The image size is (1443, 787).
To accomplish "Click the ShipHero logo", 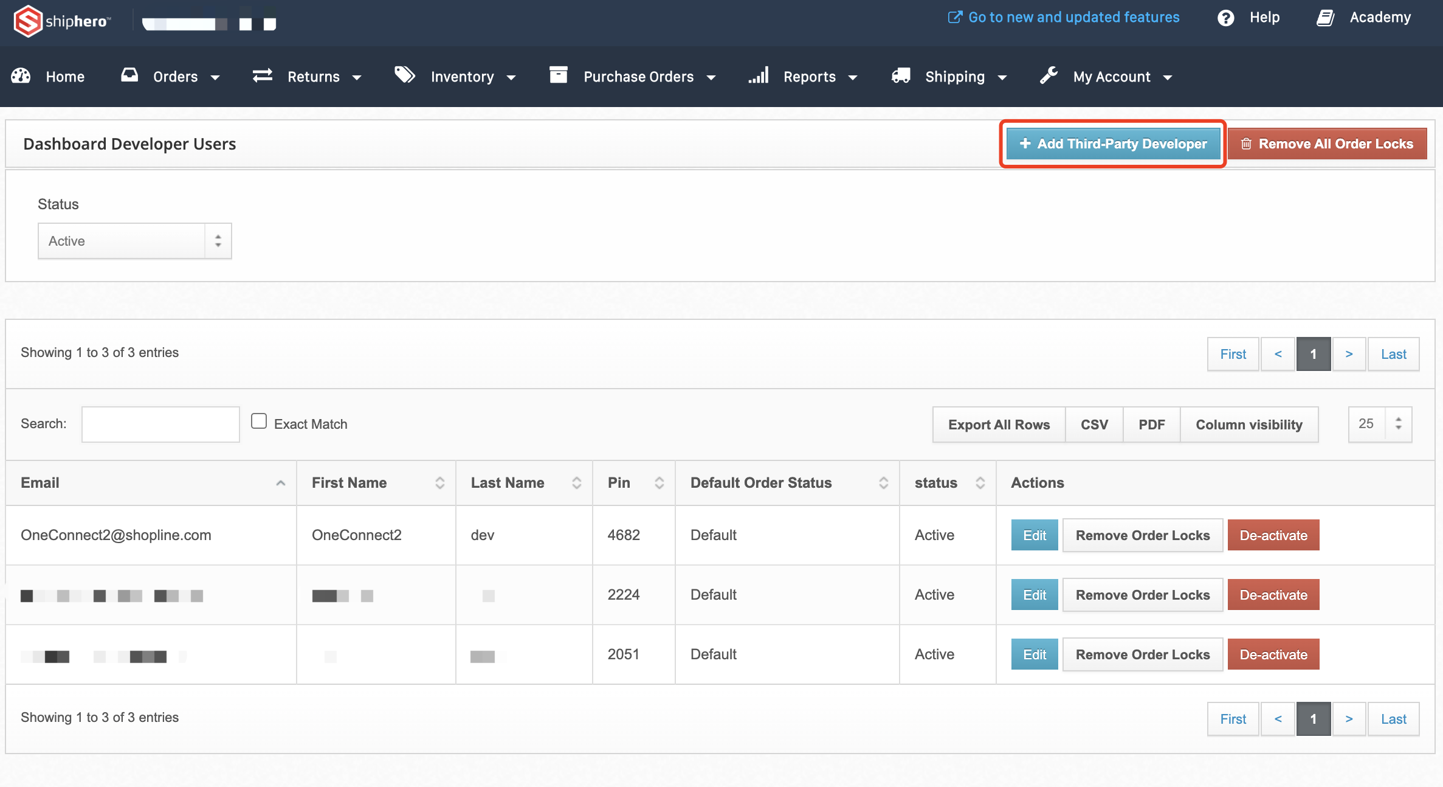I will [62, 21].
